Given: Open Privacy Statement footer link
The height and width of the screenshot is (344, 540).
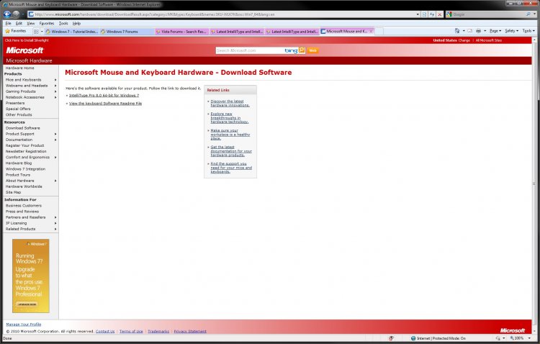Looking at the screenshot, I should (x=190, y=331).
